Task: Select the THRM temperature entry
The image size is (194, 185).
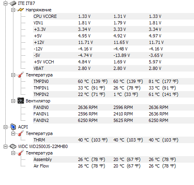Action: tap(113, 140)
